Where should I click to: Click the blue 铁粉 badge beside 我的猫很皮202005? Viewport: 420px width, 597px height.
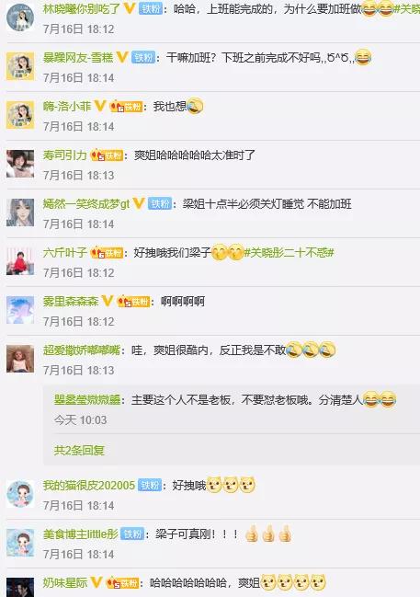click(x=150, y=485)
